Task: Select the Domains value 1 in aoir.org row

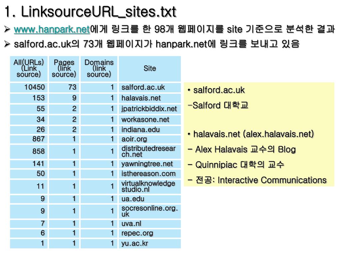Action: (x=112, y=139)
